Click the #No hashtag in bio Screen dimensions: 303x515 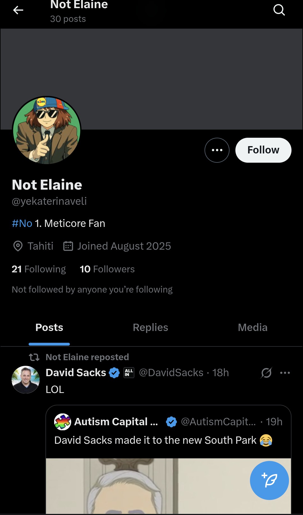pyautogui.click(x=22, y=223)
